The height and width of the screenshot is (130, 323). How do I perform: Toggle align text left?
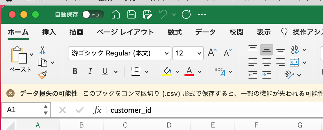point(252,62)
